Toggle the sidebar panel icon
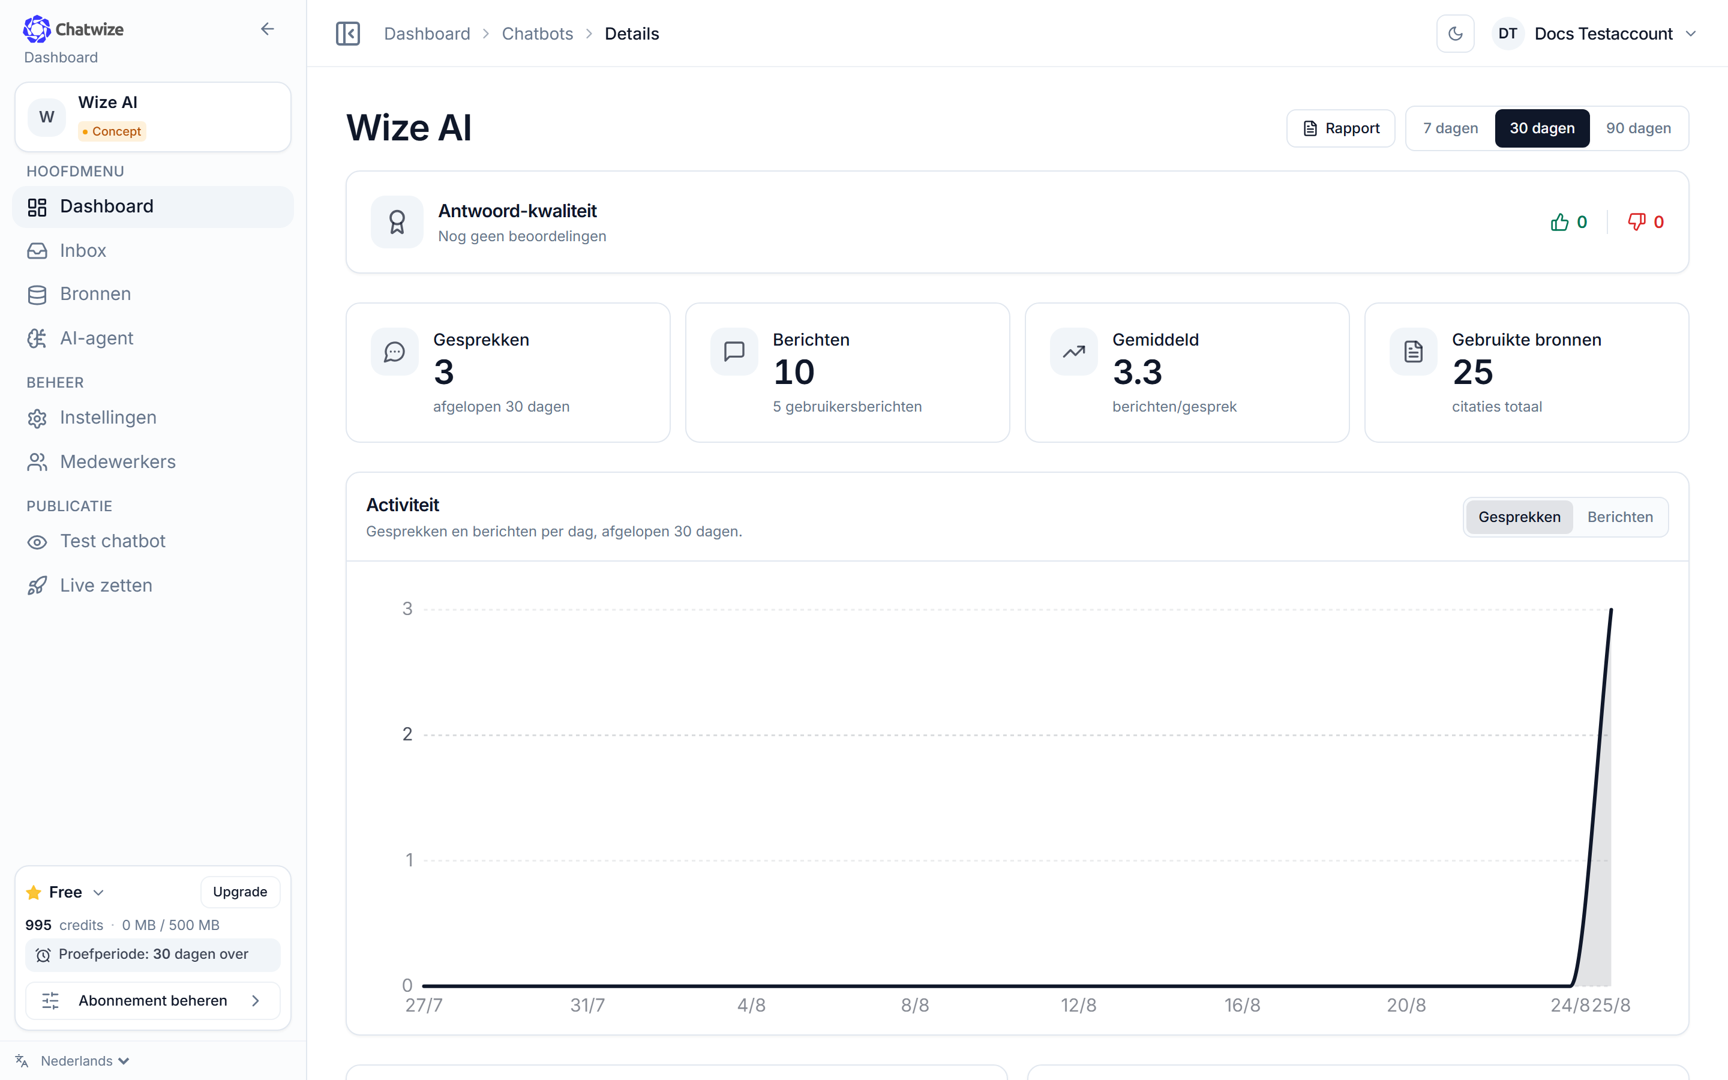The height and width of the screenshot is (1080, 1728). [x=348, y=34]
